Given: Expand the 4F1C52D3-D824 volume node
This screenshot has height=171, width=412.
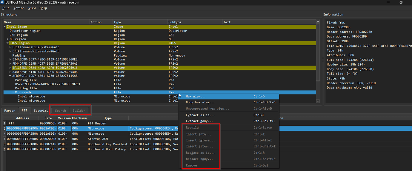Looking at the screenshot, I should 10,68.
